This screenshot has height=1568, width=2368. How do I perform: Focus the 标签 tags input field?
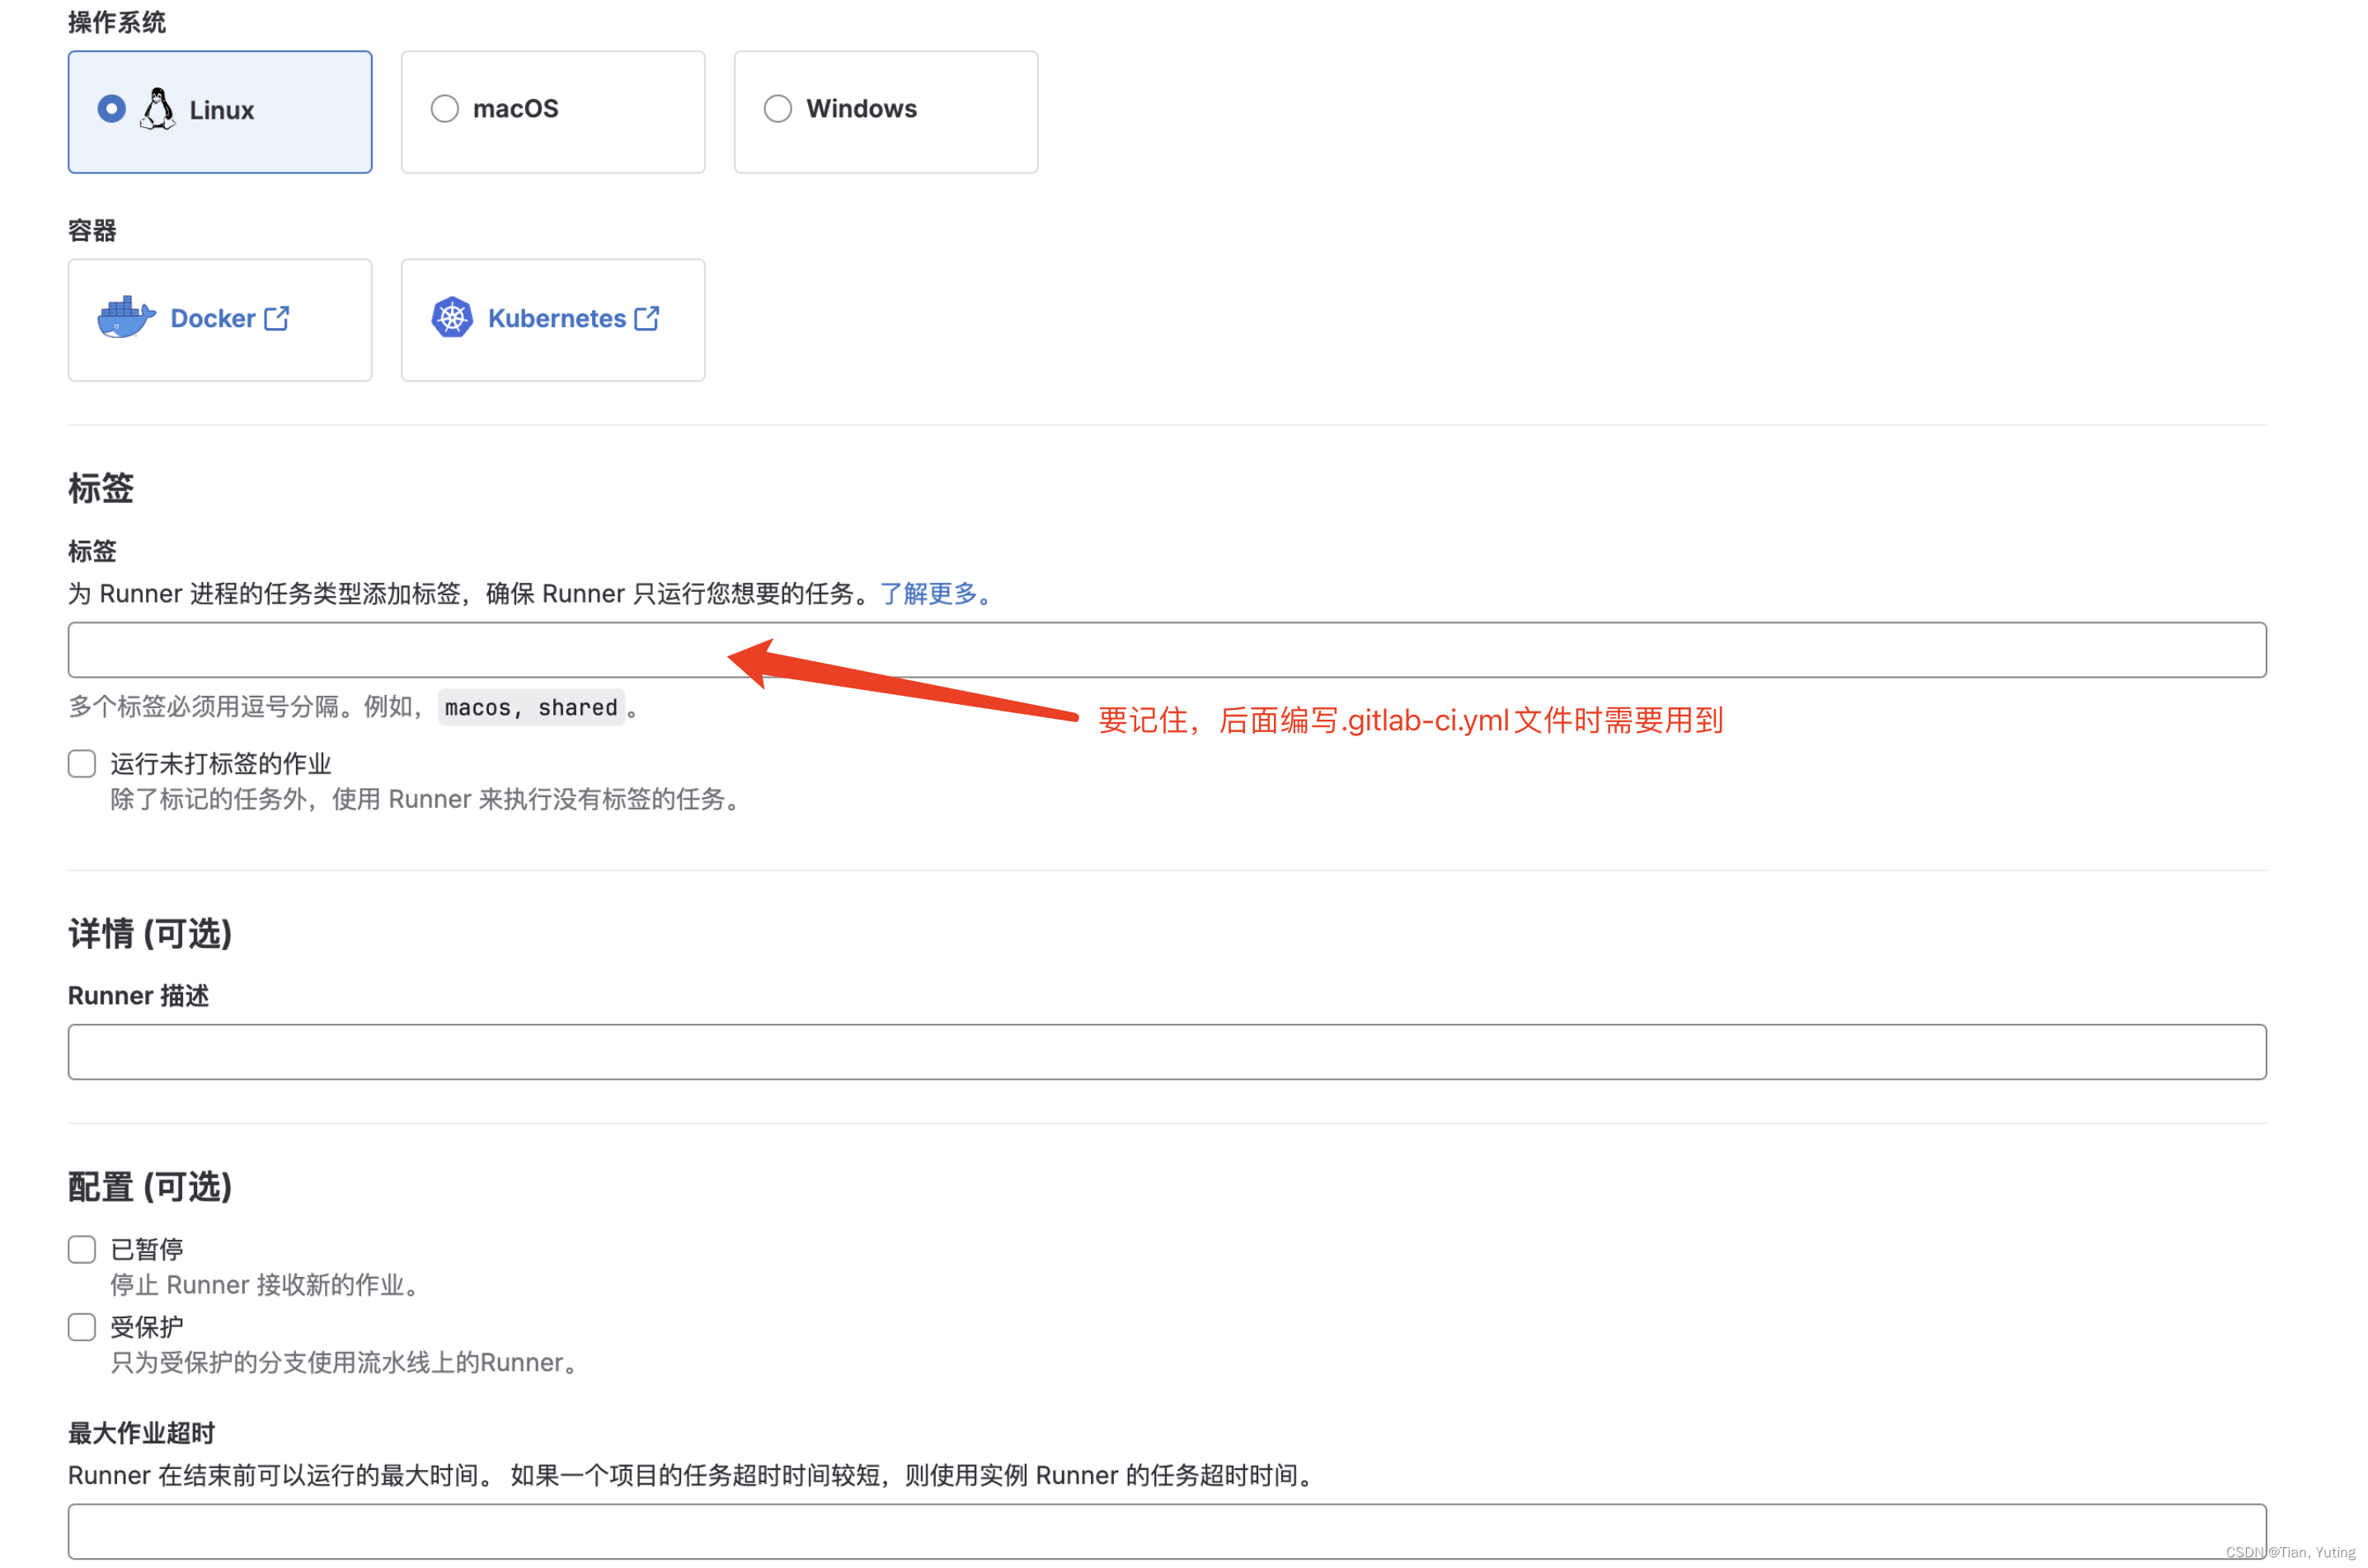1167,650
